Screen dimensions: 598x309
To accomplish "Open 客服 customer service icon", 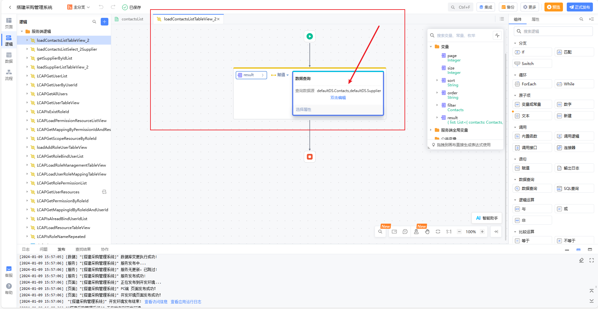I will (9, 272).
